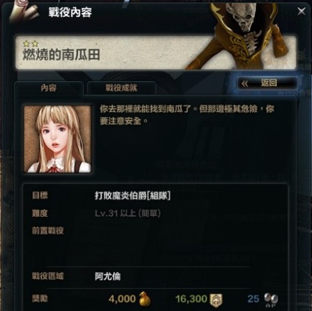The image size is (312, 311).
Task: Click objective text 打敗魔炎伯爵[組隊]
Action: coord(133,196)
